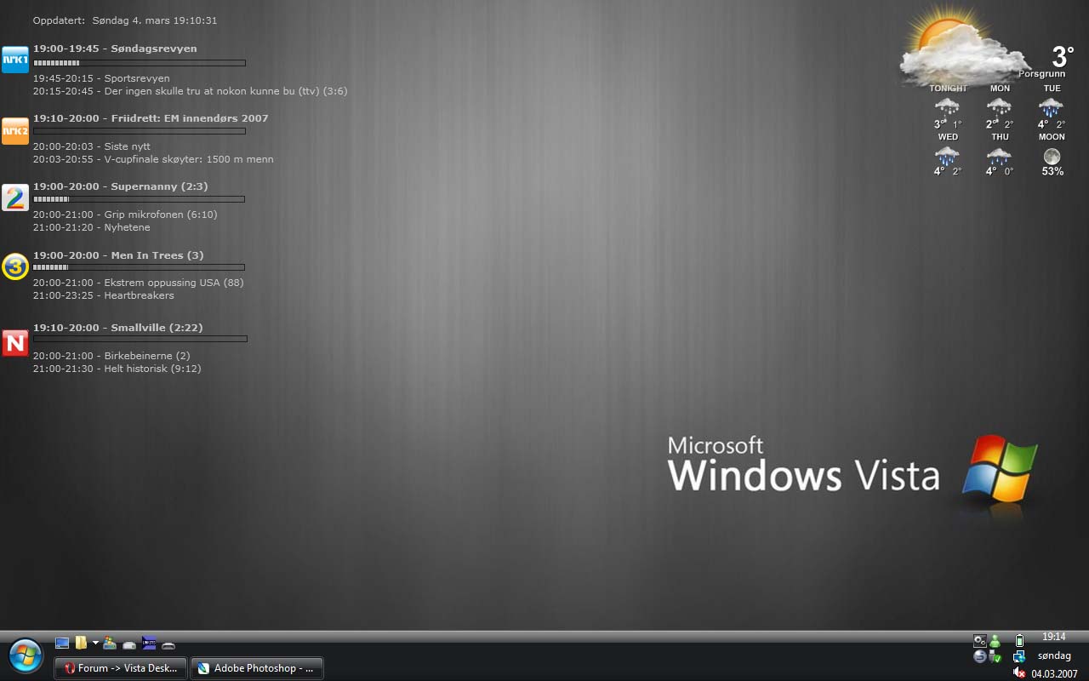Switch to the Forum -> Vista Desk... taskbar window

[121, 668]
